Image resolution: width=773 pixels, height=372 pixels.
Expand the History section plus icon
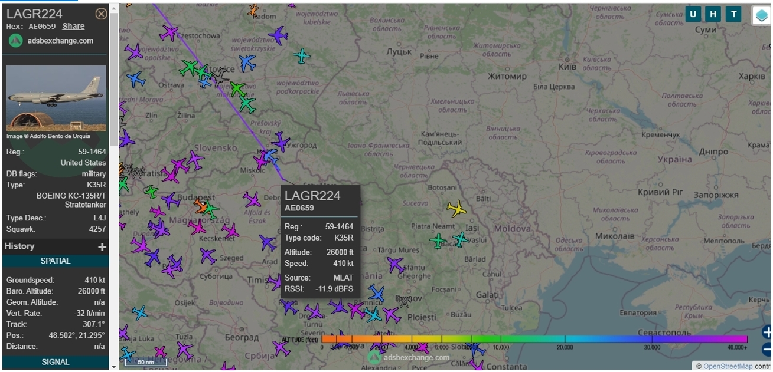102,247
